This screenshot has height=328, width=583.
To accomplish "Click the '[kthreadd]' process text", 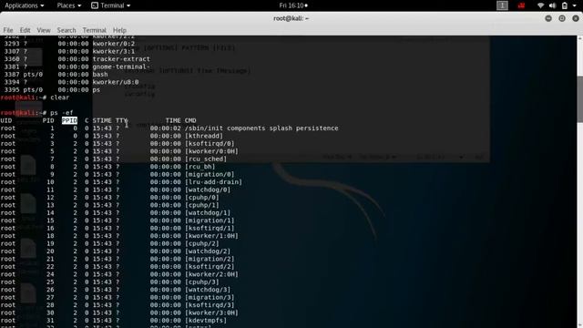I will click(x=204, y=136).
